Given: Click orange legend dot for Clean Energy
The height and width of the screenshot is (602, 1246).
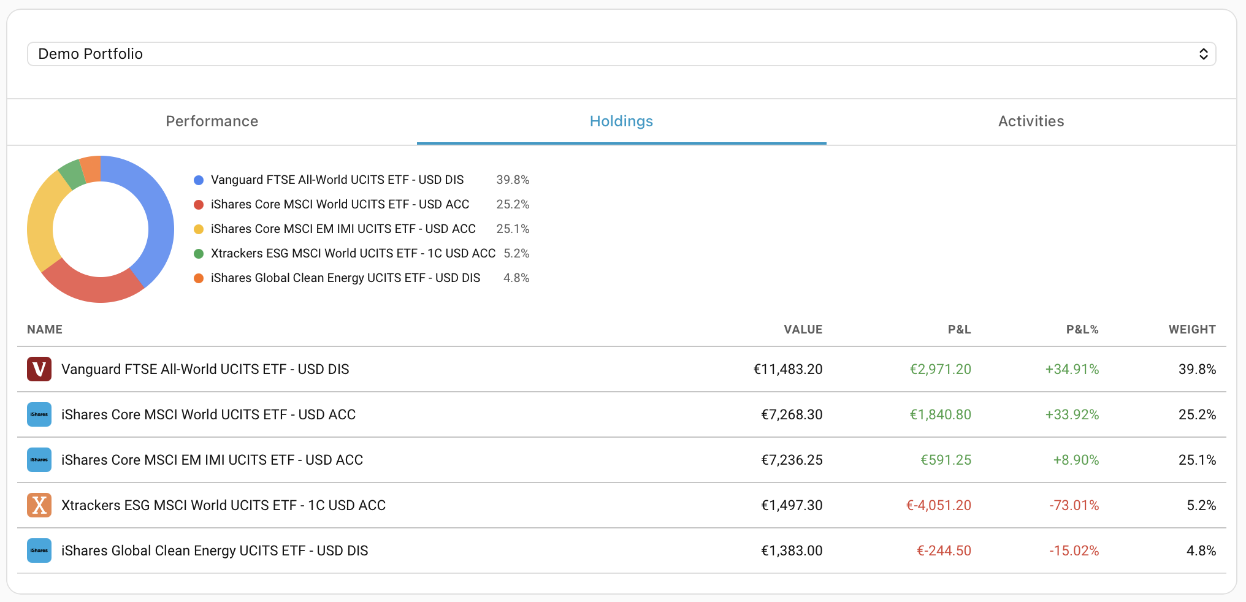Looking at the screenshot, I should (x=199, y=278).
